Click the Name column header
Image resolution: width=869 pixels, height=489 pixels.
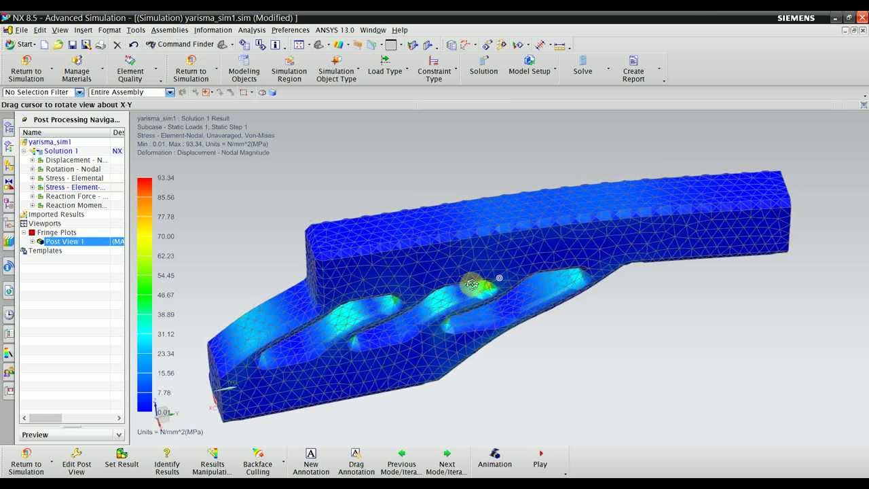coord(65,132)
